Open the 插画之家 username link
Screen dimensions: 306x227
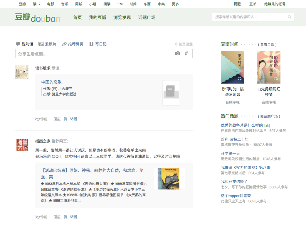pyautogui.click(x=43, y=141)
